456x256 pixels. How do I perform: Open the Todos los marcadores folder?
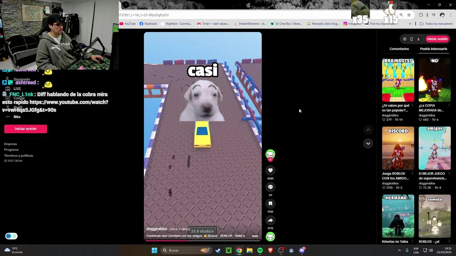(x=436, y=24)
